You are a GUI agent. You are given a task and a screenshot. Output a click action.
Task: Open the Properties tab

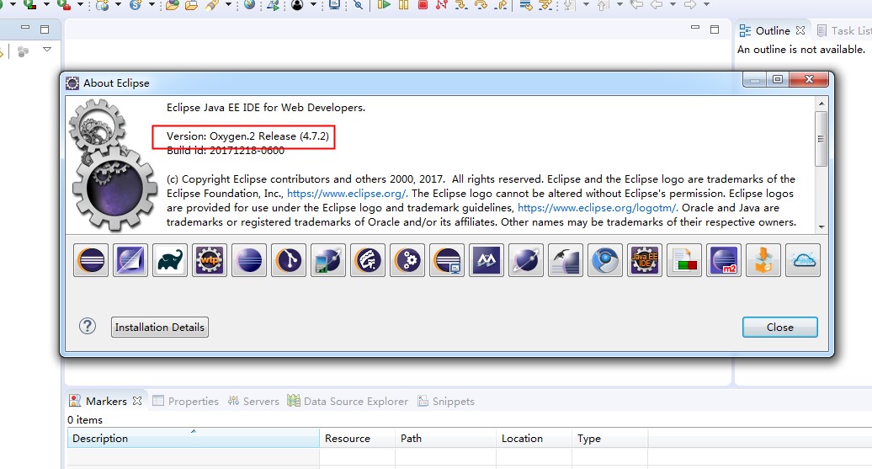tap(186, 401)
